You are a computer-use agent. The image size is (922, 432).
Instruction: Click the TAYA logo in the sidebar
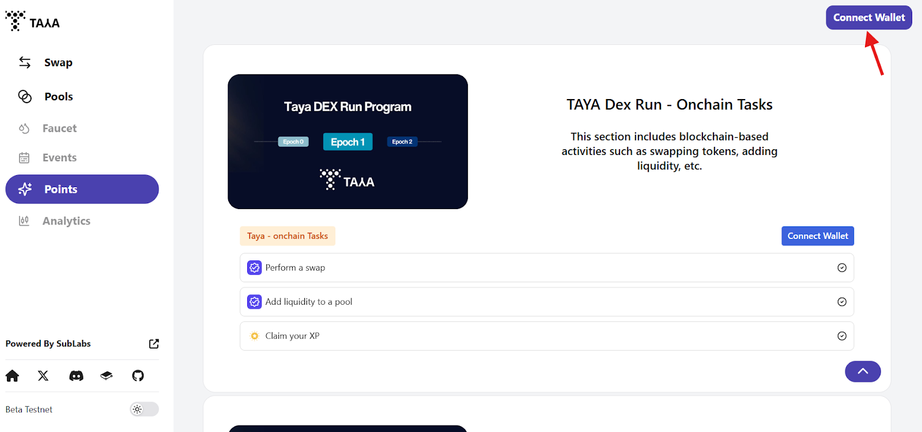tap(32, 21)
